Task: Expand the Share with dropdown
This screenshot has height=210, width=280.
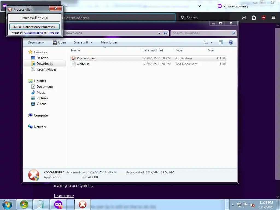Action: pos(83,42)
